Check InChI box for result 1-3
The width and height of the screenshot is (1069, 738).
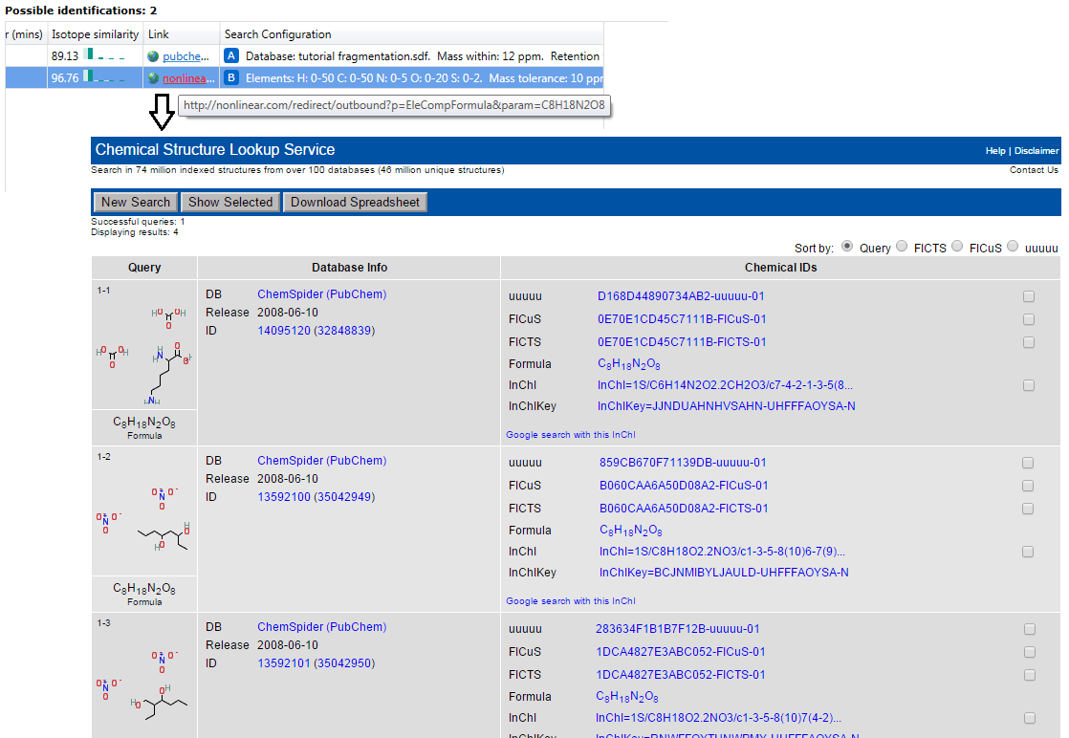click(1030, 718)
